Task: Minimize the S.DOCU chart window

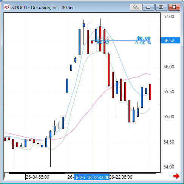Action: click(x=148, y=7)
